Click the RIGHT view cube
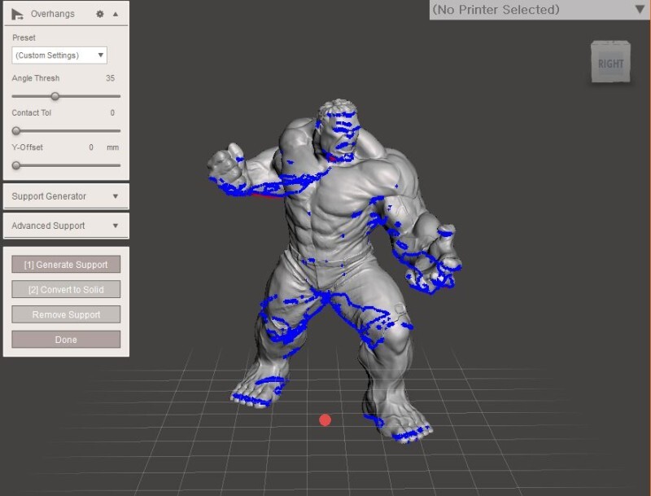 [x=611, y=62]
